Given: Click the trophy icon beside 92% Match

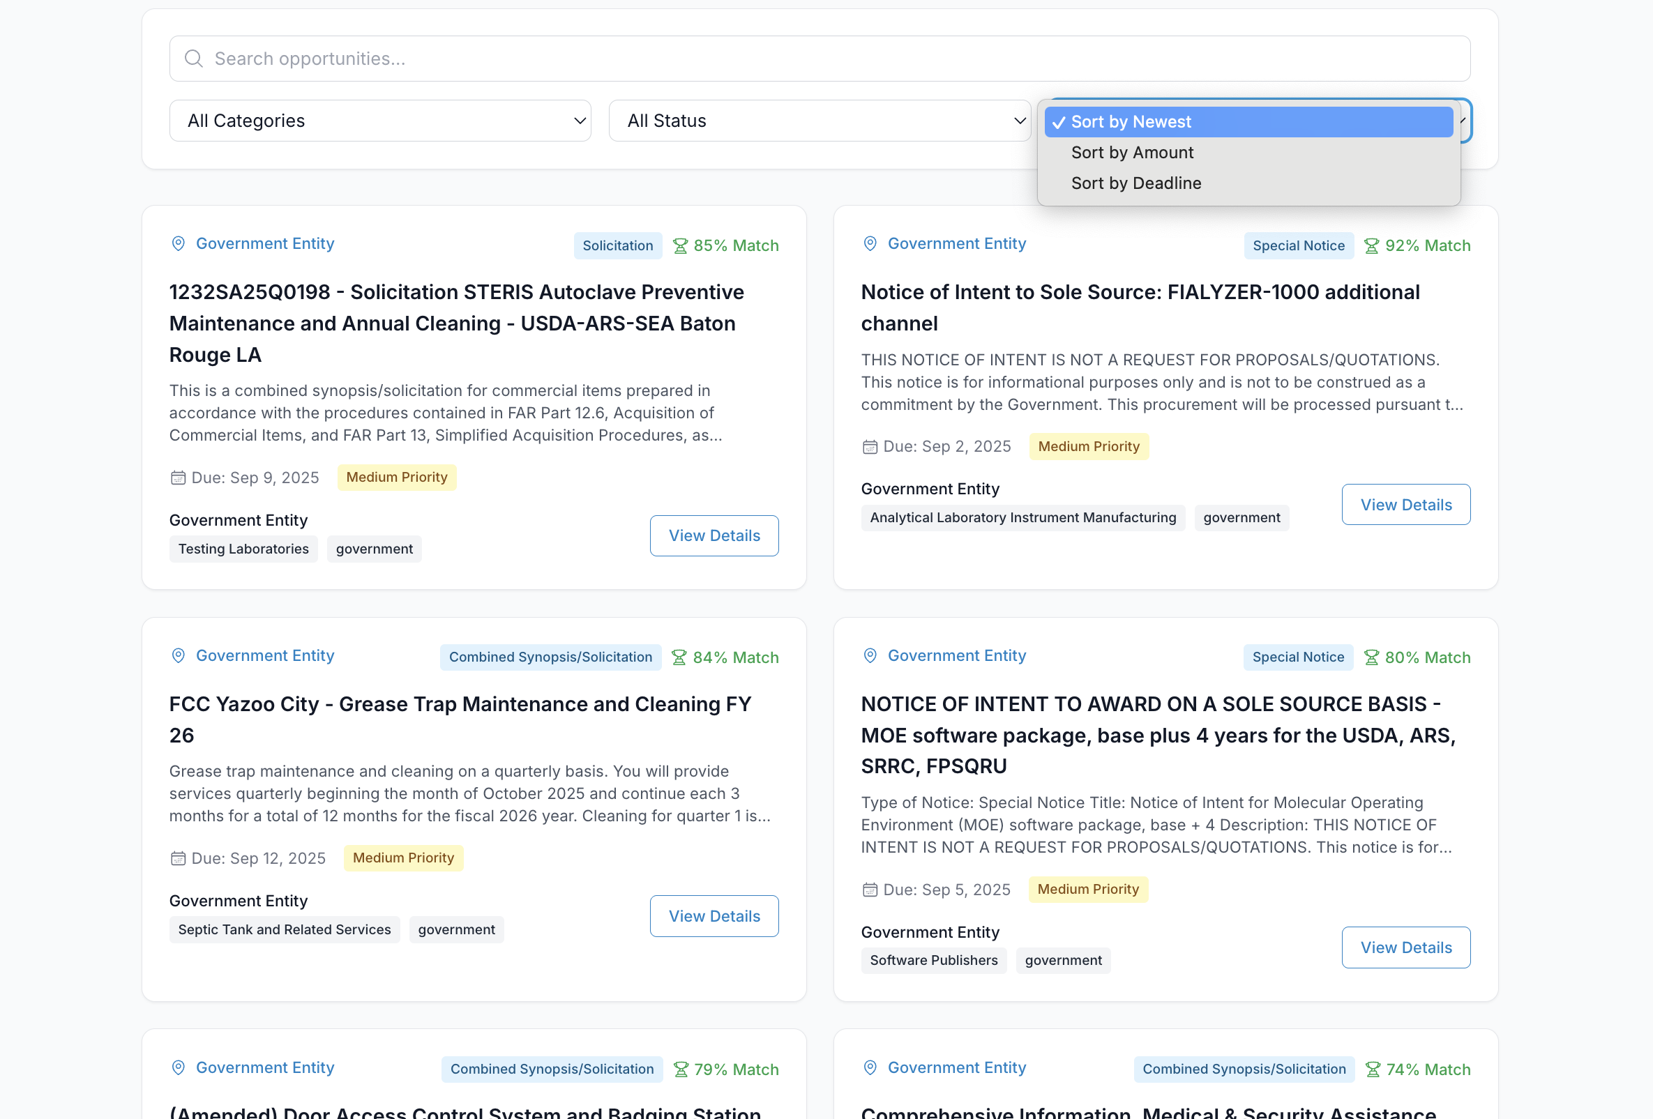Looking at the screenshot, I should [x=1371, y=245].
